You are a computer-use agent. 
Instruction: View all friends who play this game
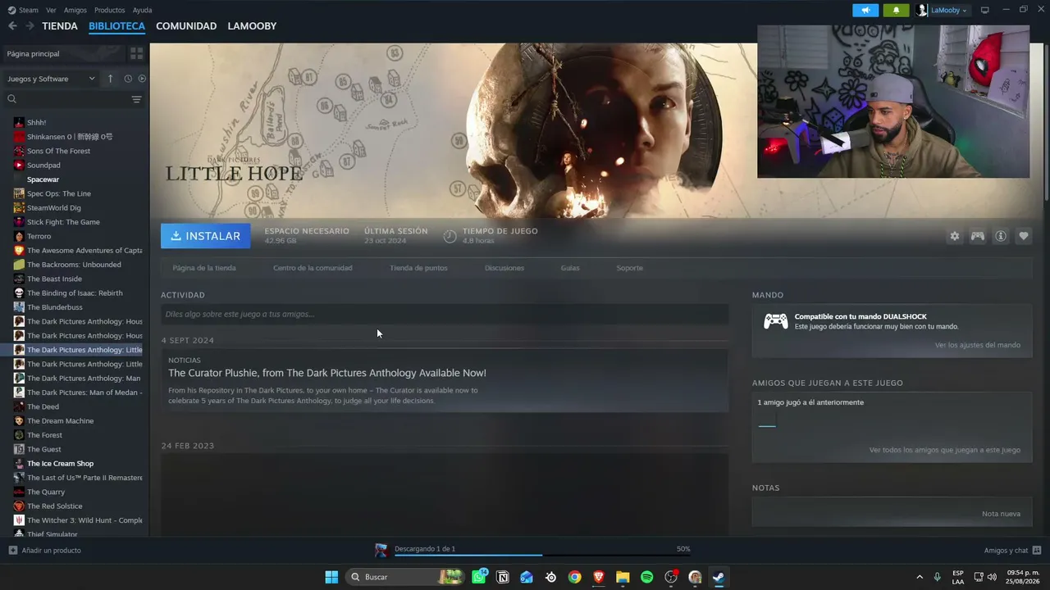tap(945, 450)
